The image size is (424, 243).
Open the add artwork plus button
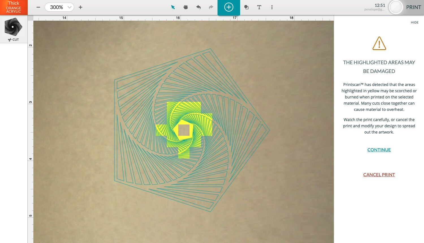tap(229, 7)
